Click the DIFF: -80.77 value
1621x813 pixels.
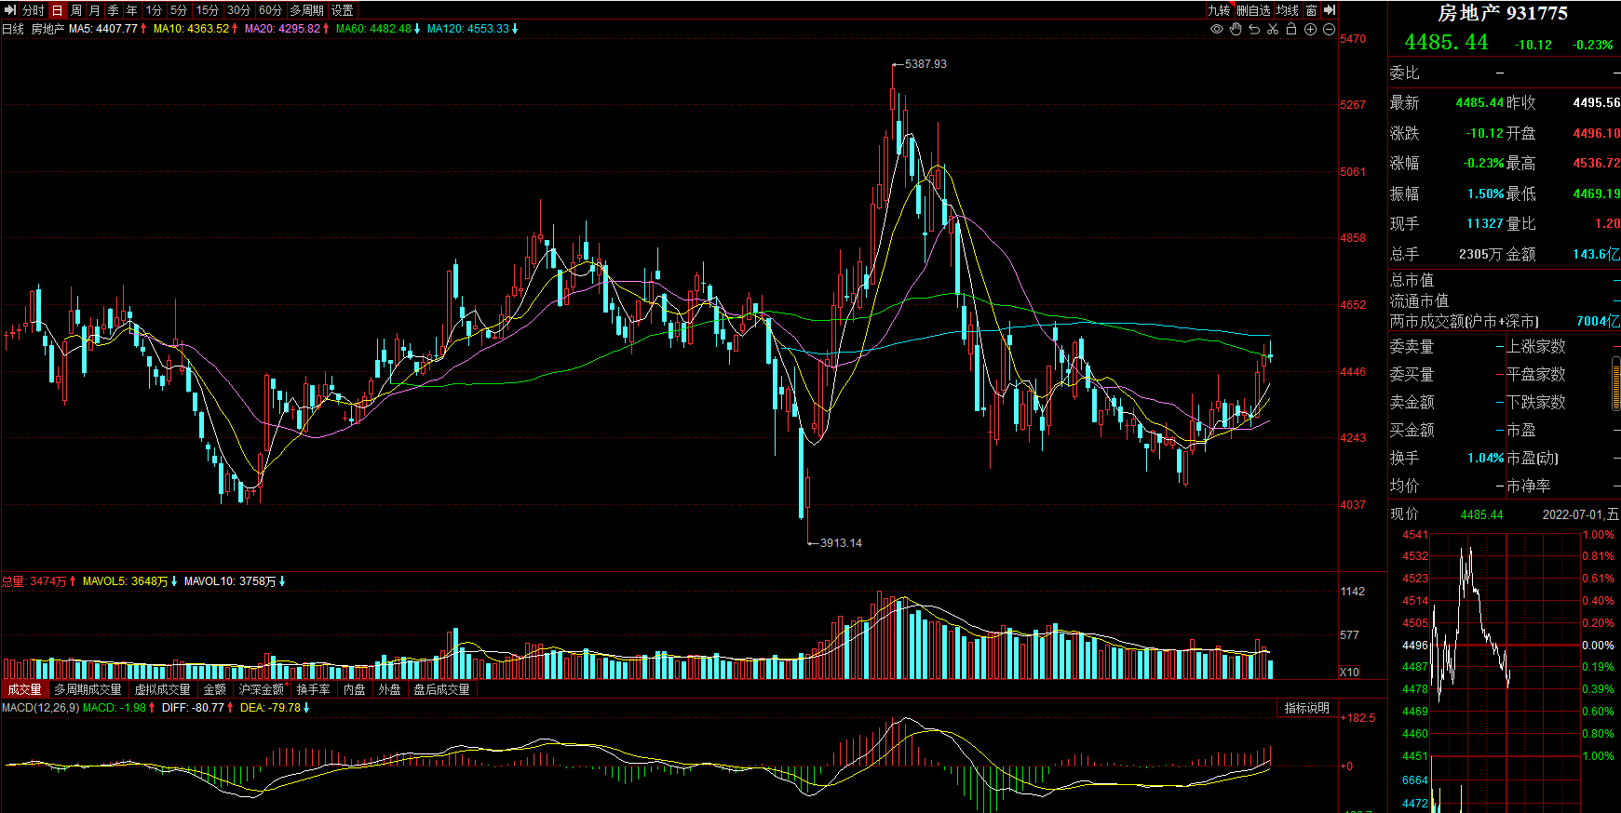point(194,708)
